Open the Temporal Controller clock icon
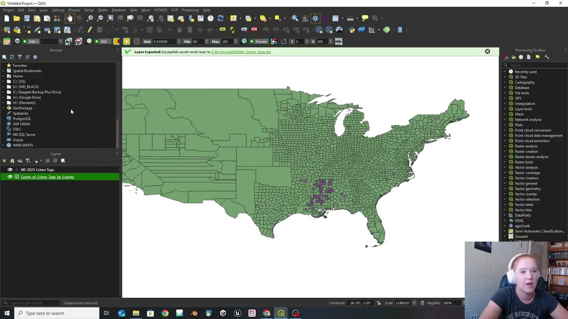This screenshot has height=319, width=568. 210,18
